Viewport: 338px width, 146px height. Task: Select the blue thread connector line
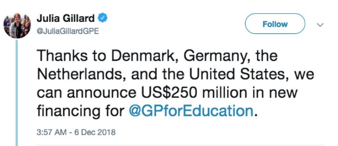16,93
